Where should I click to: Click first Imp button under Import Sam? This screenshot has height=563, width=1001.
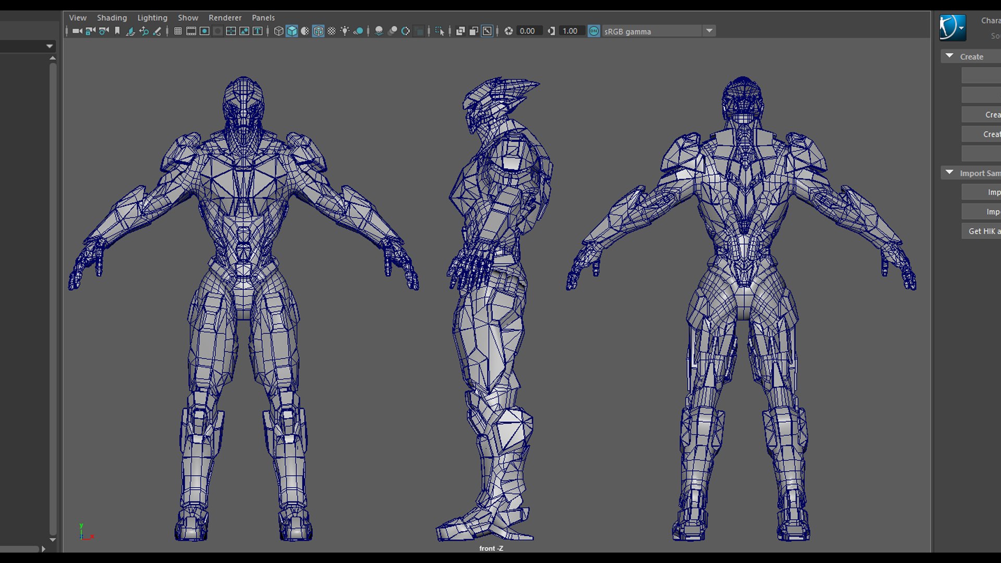981,192
